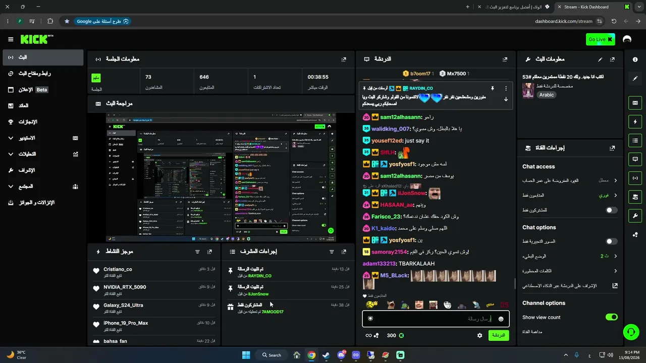646x363 pixels.
Task: Toggle stream preview panel in right rail
Action: (635, 103)
